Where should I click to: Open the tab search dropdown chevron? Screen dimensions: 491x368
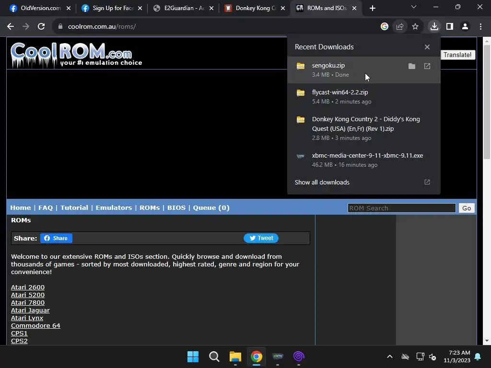(x=414, y=7)
